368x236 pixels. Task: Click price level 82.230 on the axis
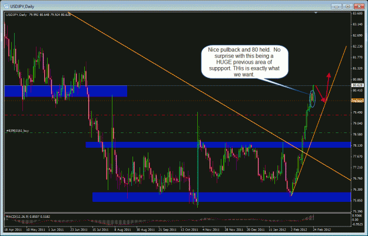[357, 46]
